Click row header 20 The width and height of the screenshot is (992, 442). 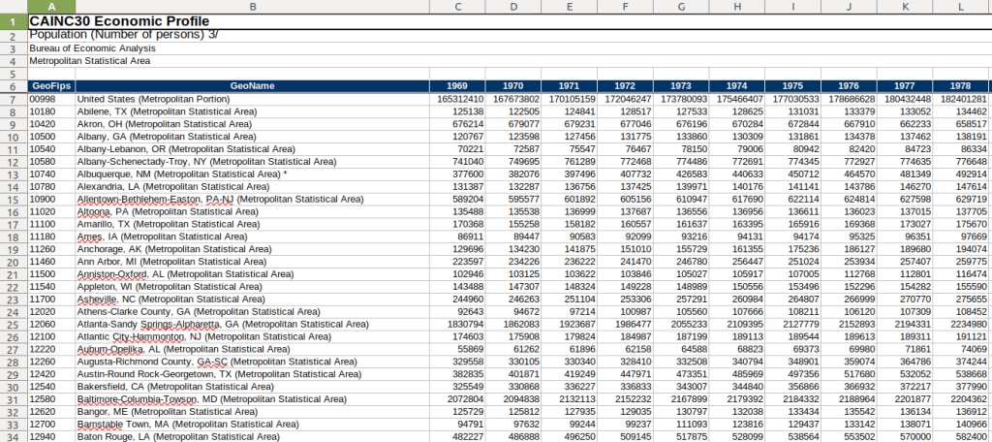coord(13,249)
